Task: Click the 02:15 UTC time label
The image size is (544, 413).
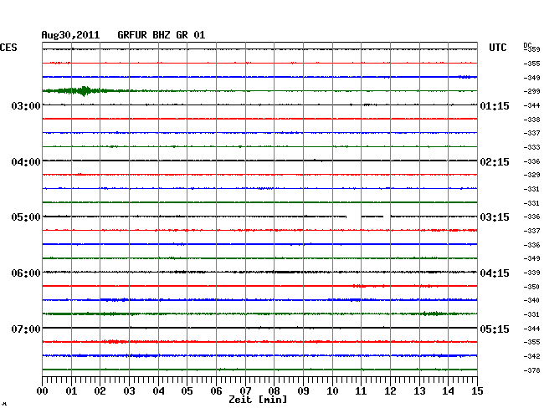Action: 495,162
